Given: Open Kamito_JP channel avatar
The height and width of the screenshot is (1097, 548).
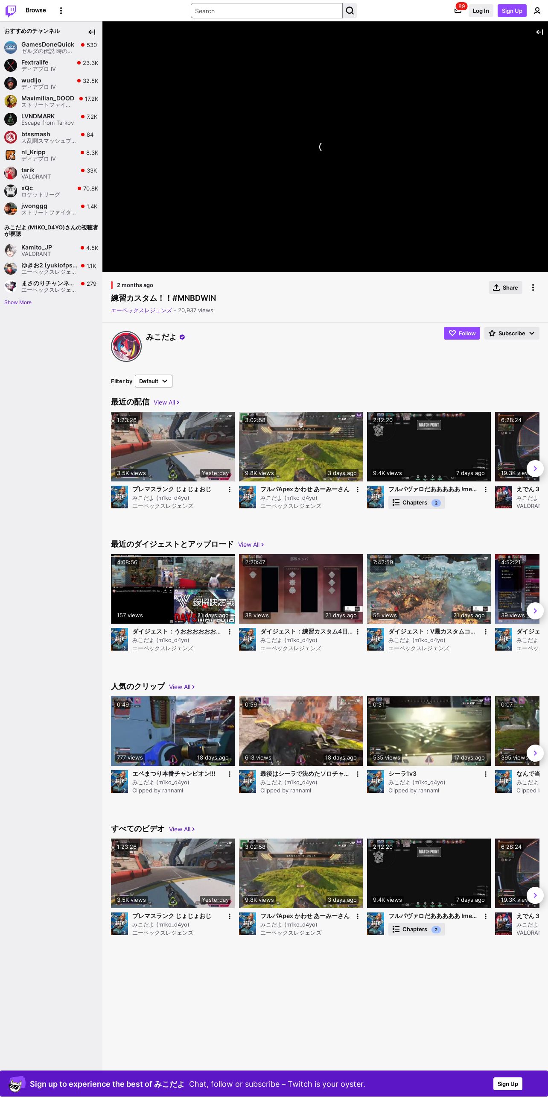Looking at the screenshot, I should [11, 250].
